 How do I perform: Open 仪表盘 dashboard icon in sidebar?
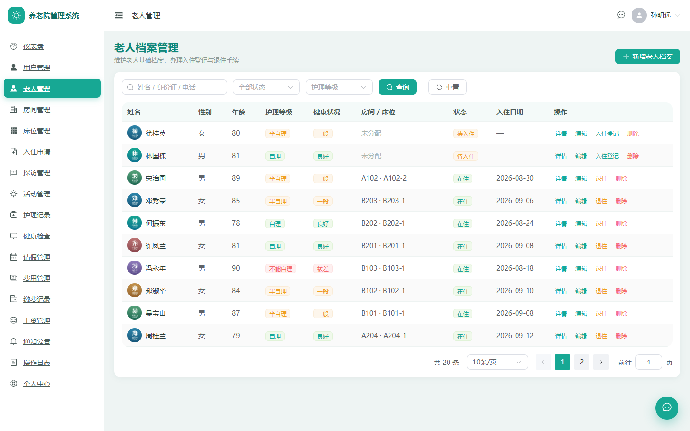point(13,46)
